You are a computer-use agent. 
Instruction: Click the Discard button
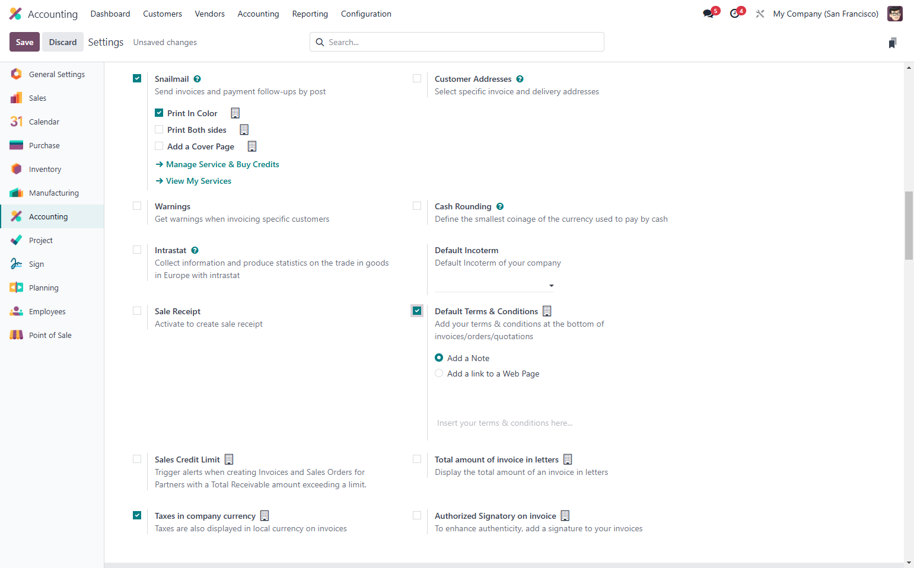point(63,42)
